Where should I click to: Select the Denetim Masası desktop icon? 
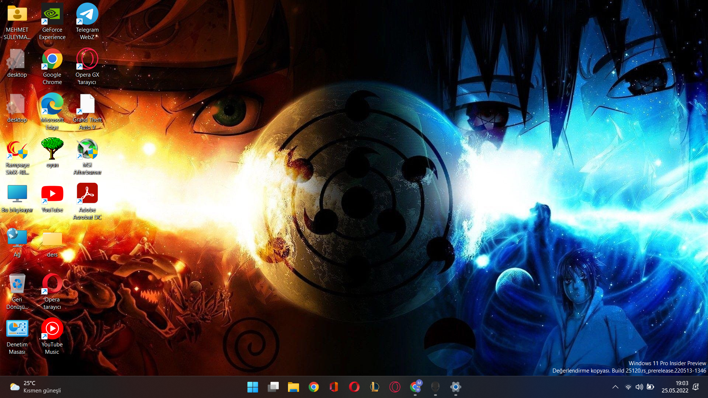17,329
